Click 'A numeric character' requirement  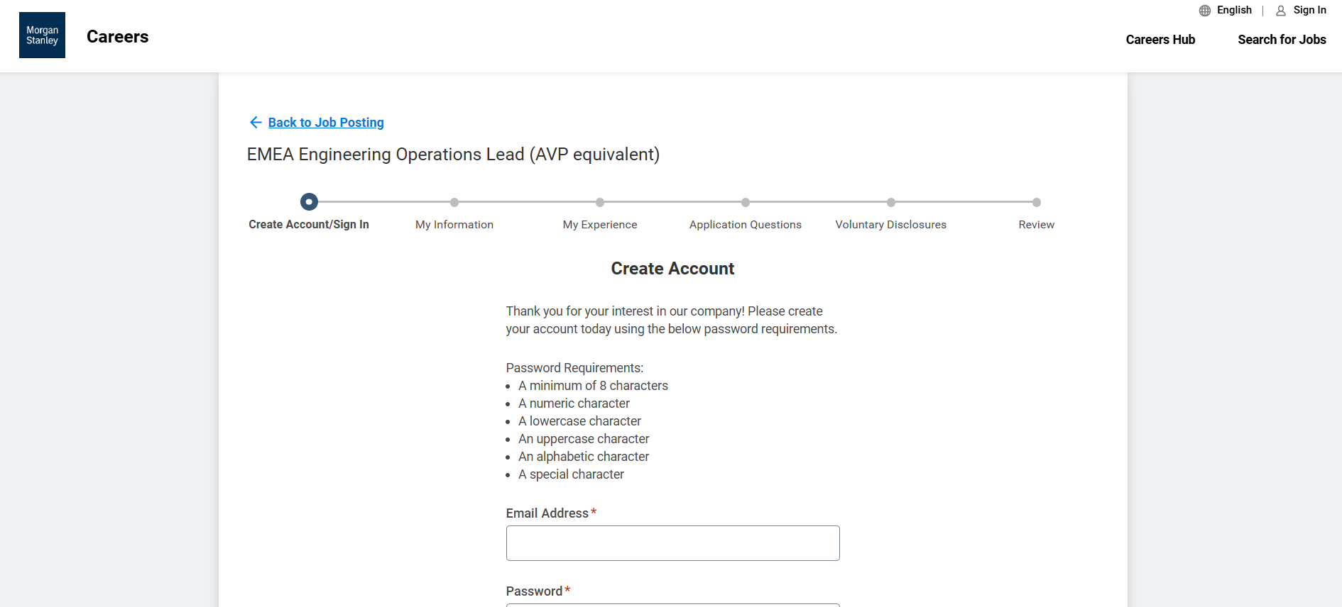tap(574, 403)
